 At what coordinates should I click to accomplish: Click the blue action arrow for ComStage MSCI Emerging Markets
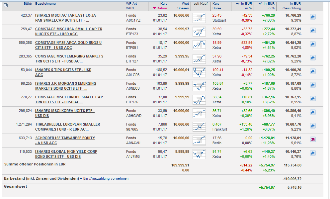[x=312, y=58]
